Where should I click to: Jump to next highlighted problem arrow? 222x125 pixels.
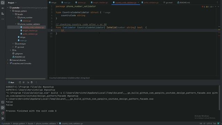218,7
